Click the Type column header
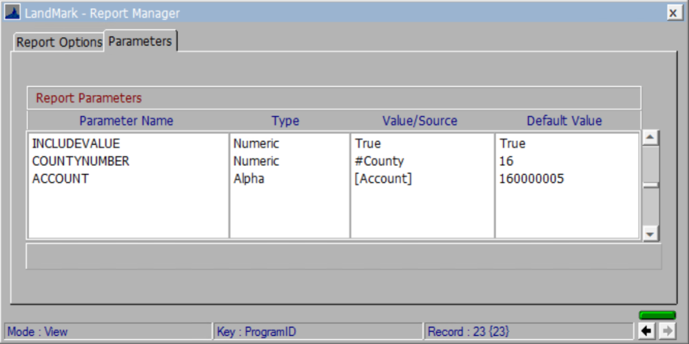Screen dimensions: 689x344 tap(285, 120)
